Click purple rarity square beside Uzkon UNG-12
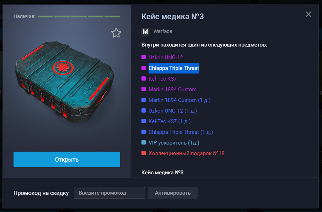Image resolution: width=322 pixels, height=212 pixels. coord(144,57)
